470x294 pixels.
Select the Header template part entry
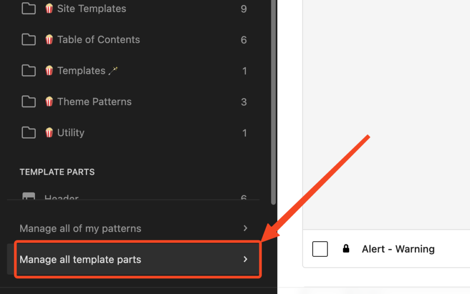134,196
